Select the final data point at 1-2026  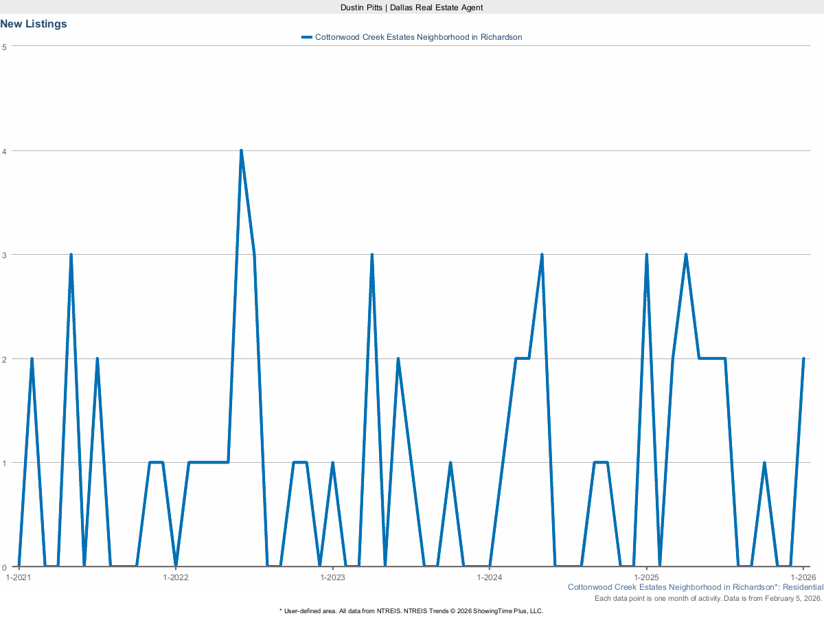pyautogui.click(x=803, y=358)
